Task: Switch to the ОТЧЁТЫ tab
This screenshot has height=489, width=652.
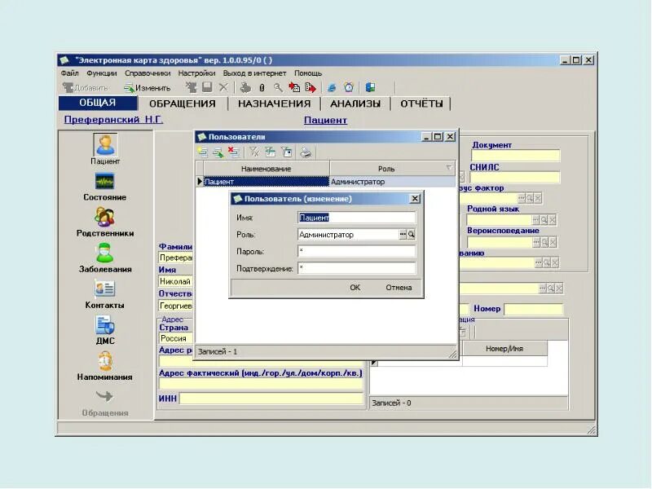Action: click(x=421, y=104)
